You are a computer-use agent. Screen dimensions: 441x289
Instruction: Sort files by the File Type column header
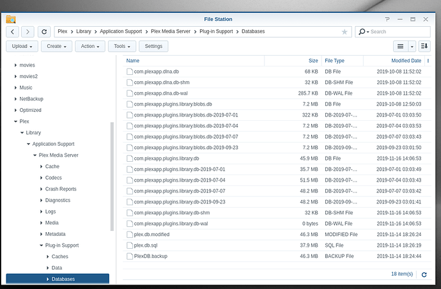[x=343, y=61]
